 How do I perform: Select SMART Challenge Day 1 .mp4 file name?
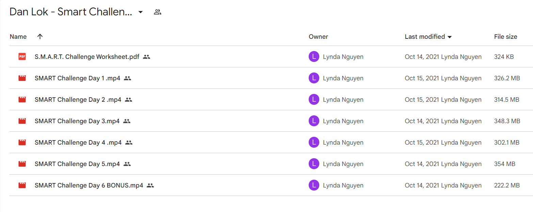pyautogui.click(x=77, y=78)
